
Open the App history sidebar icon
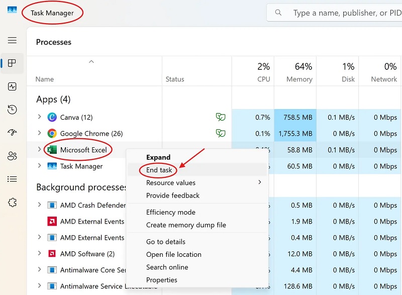coord(12,110)
